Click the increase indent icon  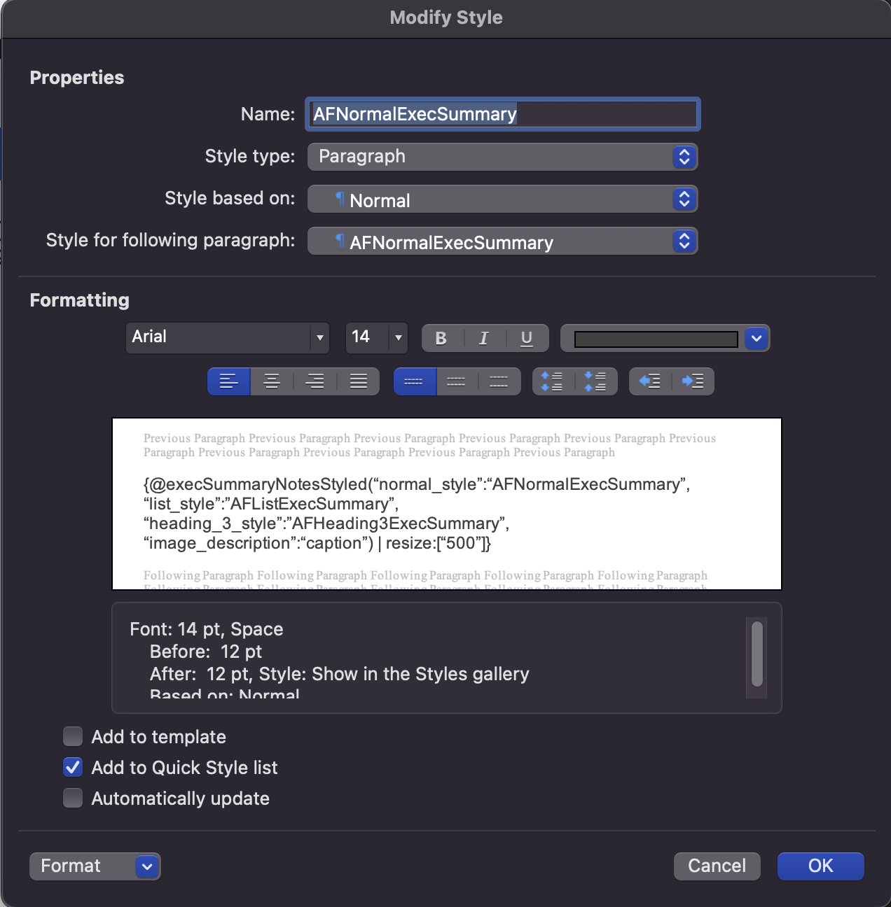(693, 381)
